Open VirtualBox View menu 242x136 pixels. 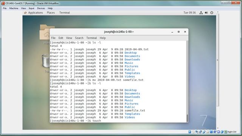23,8
